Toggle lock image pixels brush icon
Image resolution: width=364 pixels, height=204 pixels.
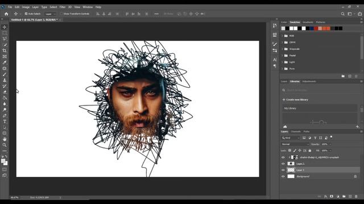(x=295, y=151)
